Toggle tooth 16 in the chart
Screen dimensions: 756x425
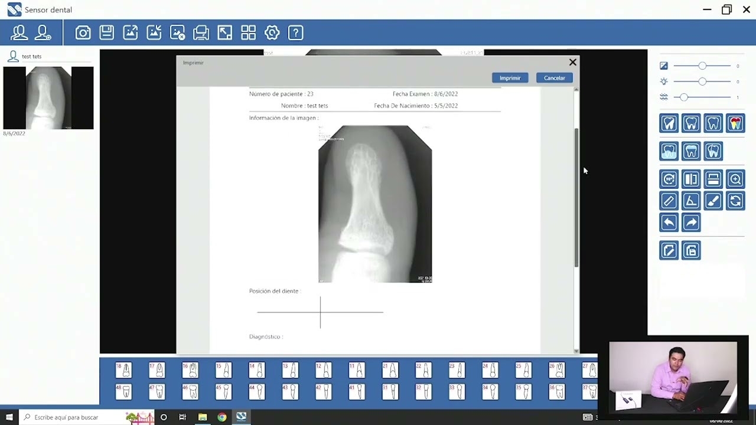(x=190, y=370)
